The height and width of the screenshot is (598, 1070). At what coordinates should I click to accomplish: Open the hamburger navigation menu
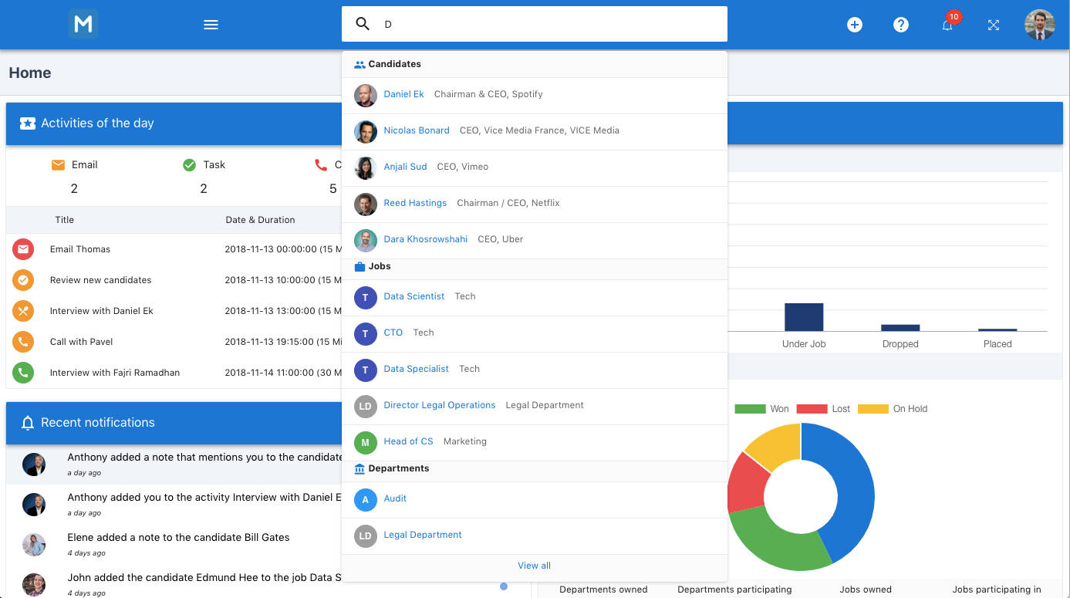click(x=211, y=24)
